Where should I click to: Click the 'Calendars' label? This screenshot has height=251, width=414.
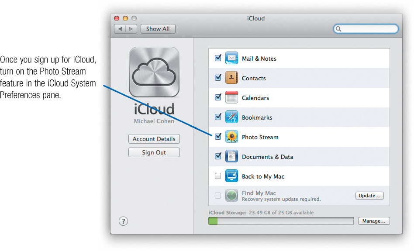[x=255, y=98]
